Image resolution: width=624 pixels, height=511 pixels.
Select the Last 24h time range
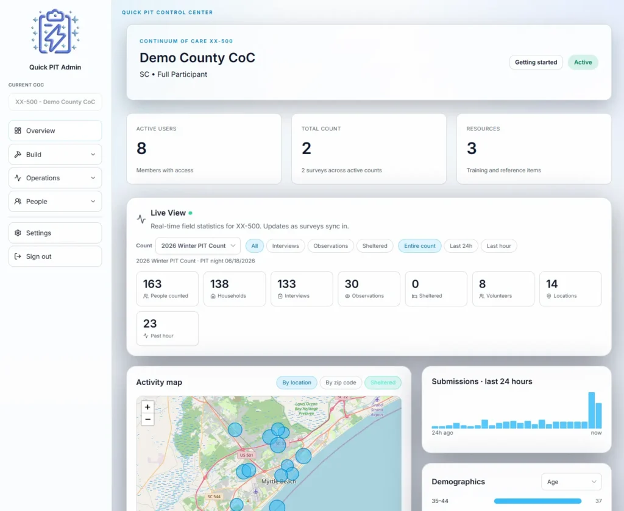[x=461, y=246]
